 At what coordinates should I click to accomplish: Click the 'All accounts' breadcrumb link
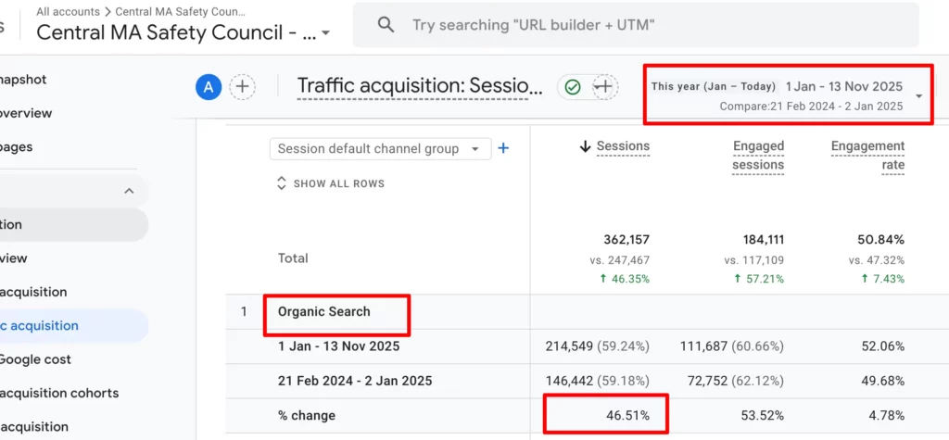[69, 12]
